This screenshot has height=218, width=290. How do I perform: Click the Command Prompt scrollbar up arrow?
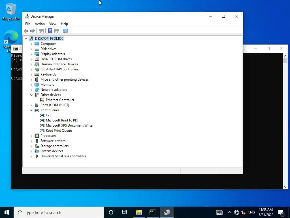click(285, 55)
